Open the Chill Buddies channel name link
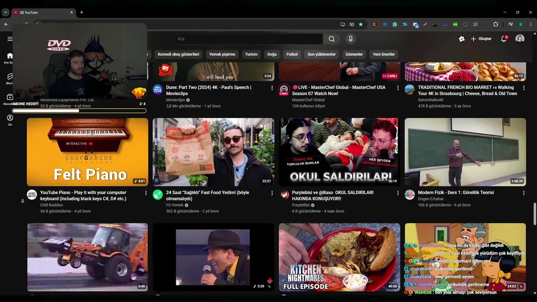The height and width of the screenshot is (302, 537). click(x=52, y=205)
